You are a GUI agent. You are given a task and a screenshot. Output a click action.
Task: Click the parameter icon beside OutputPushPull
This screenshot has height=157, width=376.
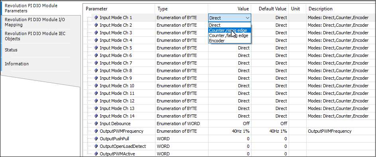click(x=96, y=139)
